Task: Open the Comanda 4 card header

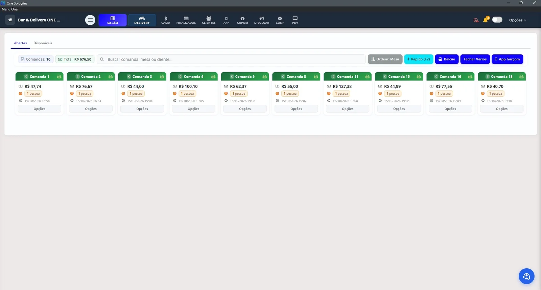Action: click(193, 77)
